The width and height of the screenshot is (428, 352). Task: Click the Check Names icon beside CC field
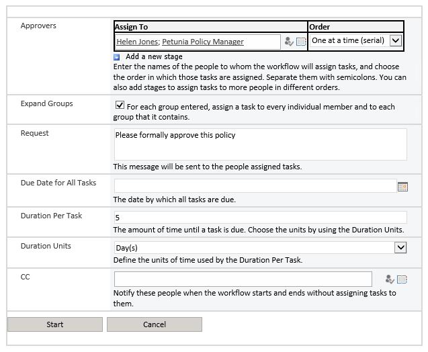point(390,279)
